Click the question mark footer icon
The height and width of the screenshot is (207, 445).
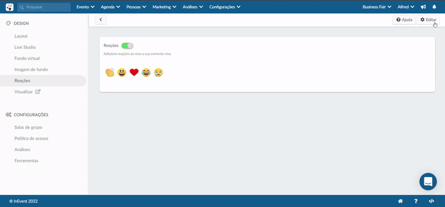pyautogui.click(x=416, y=201)
